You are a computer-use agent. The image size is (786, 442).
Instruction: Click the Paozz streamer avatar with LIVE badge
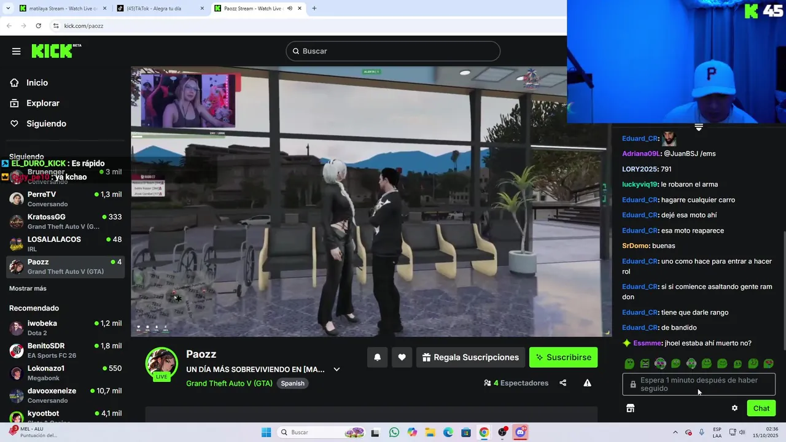(x=161, y=363)
